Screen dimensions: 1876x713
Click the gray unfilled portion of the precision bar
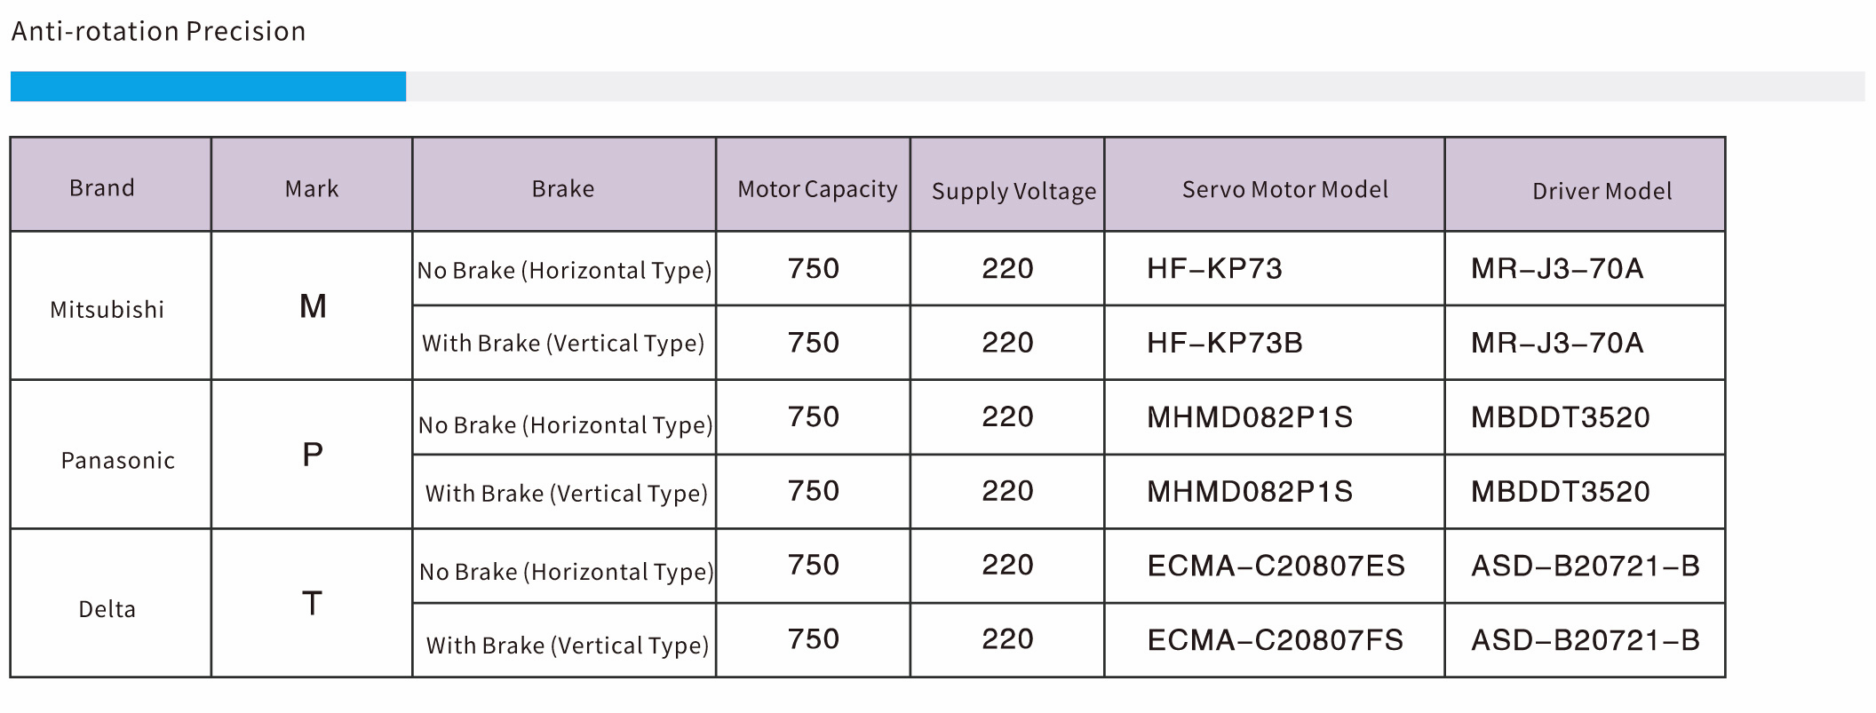pyautogui.click(x=1135, y=86)
